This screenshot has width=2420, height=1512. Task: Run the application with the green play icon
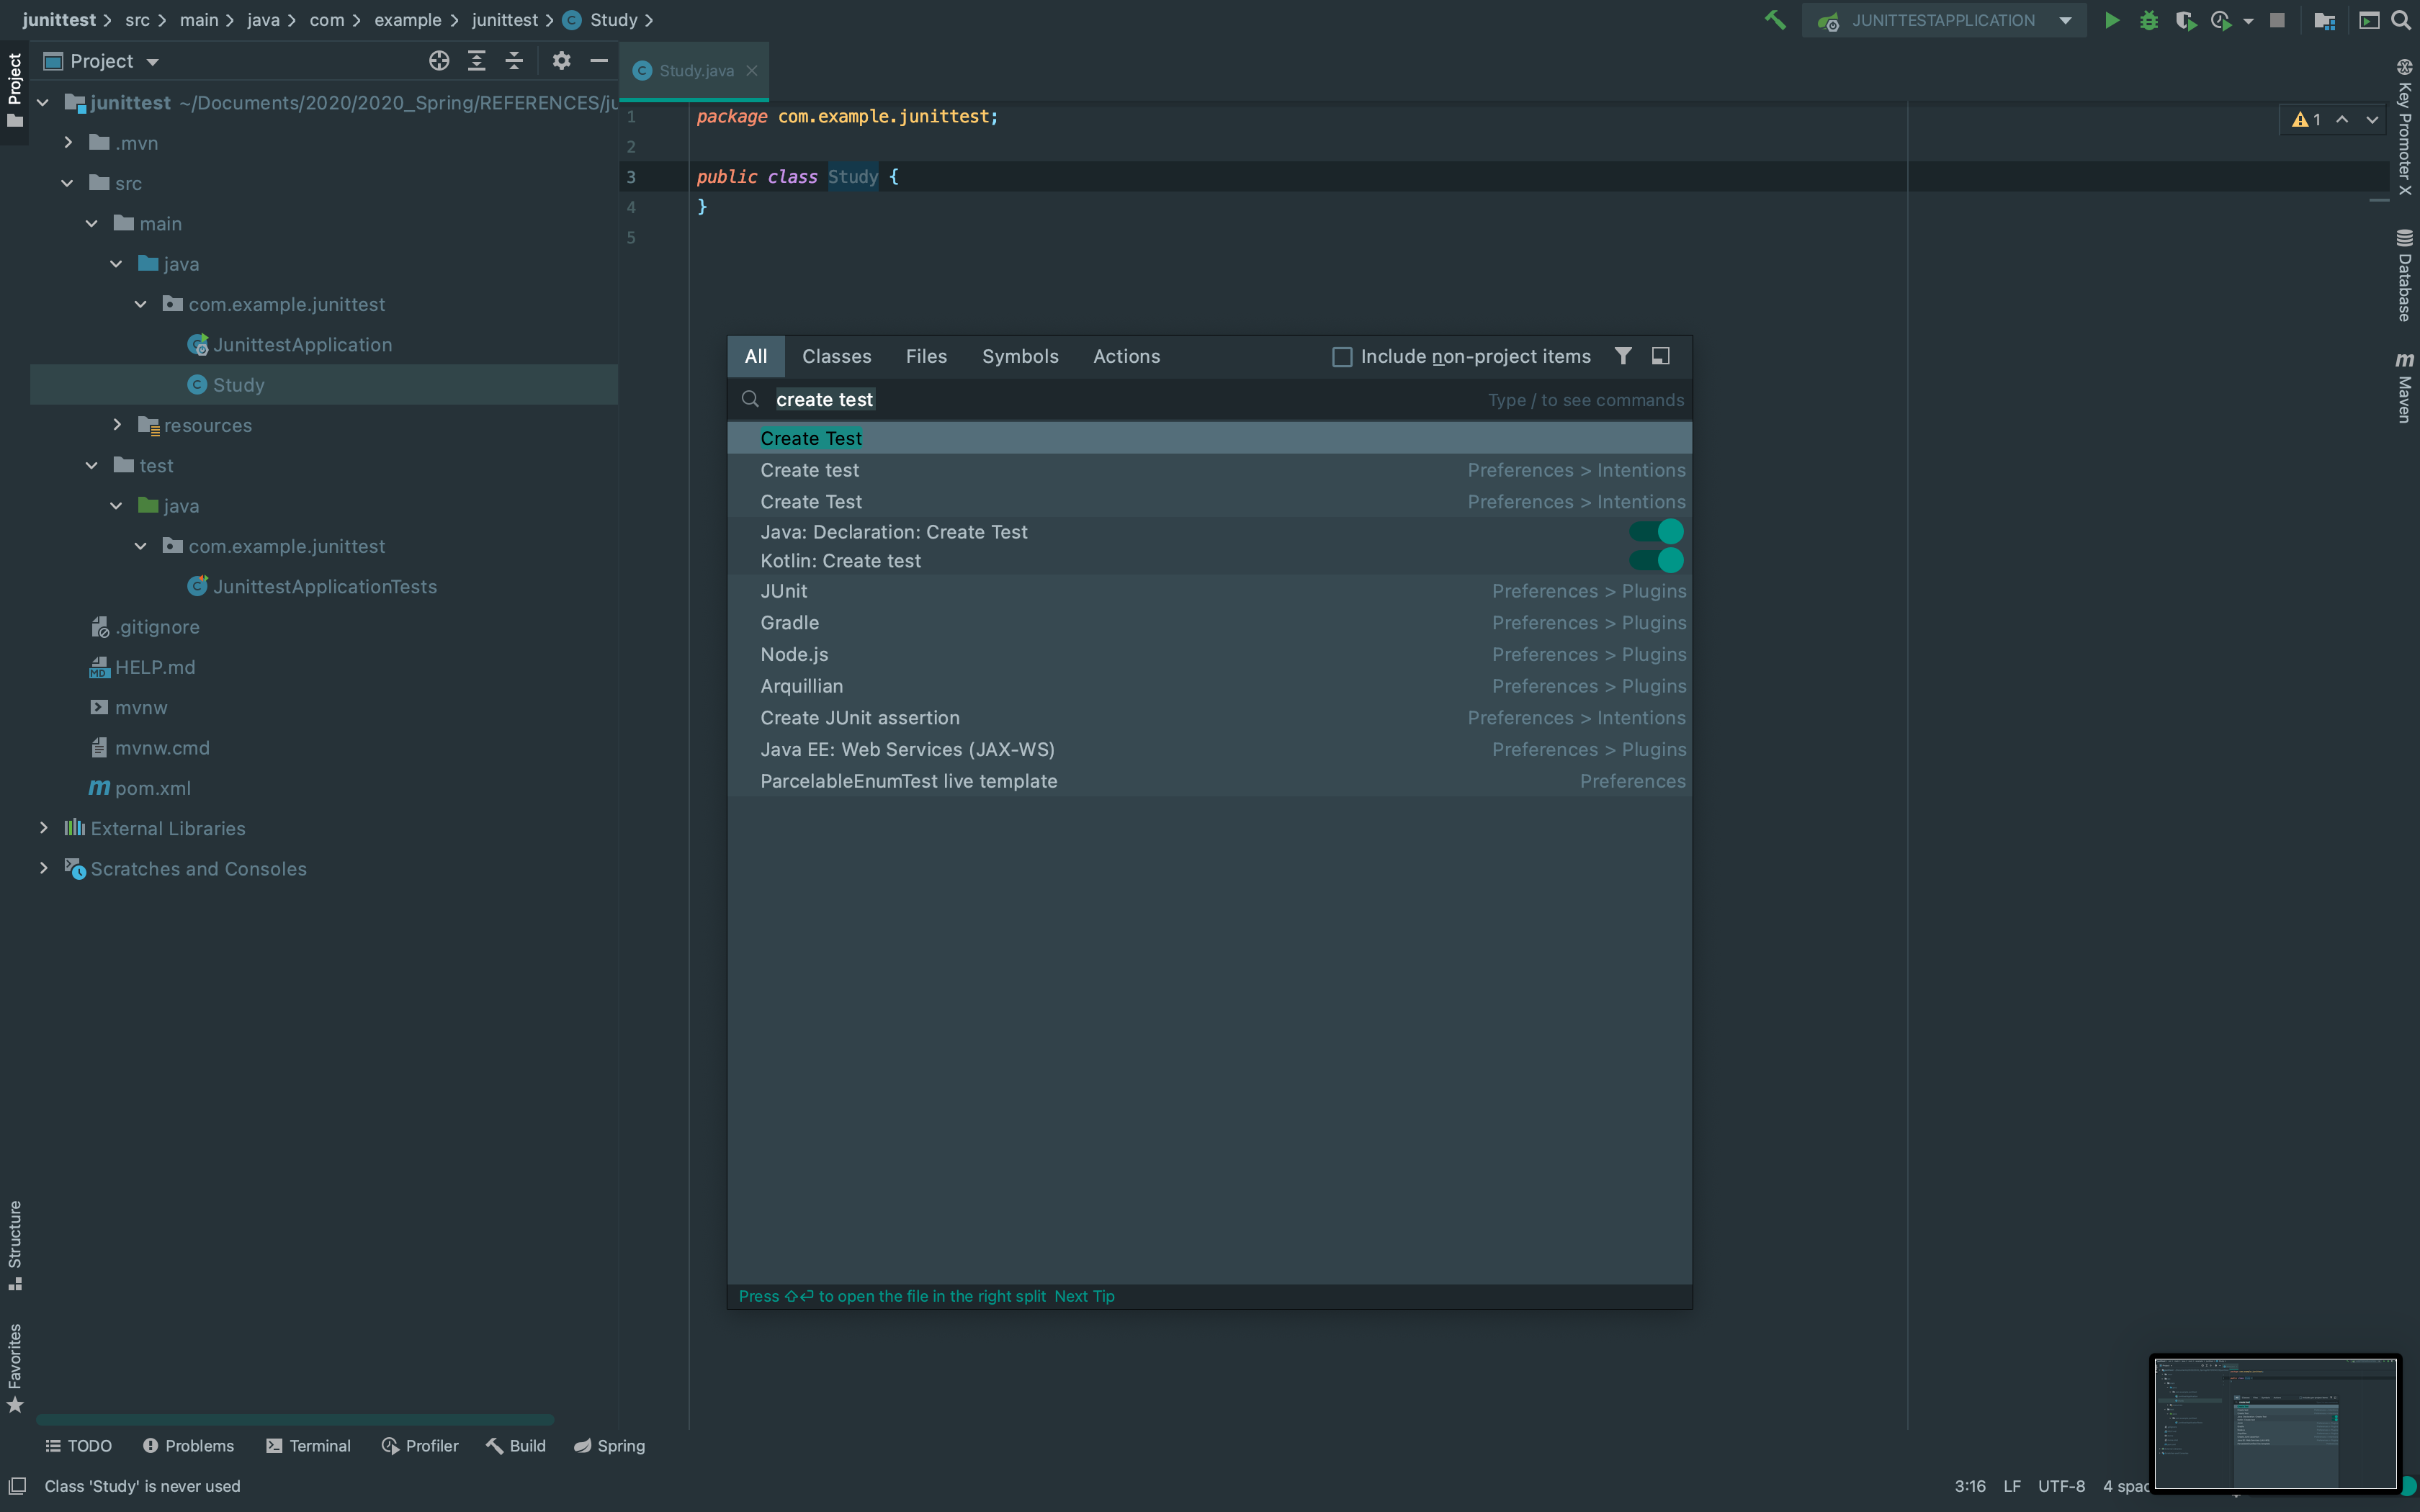[2111, 20]
